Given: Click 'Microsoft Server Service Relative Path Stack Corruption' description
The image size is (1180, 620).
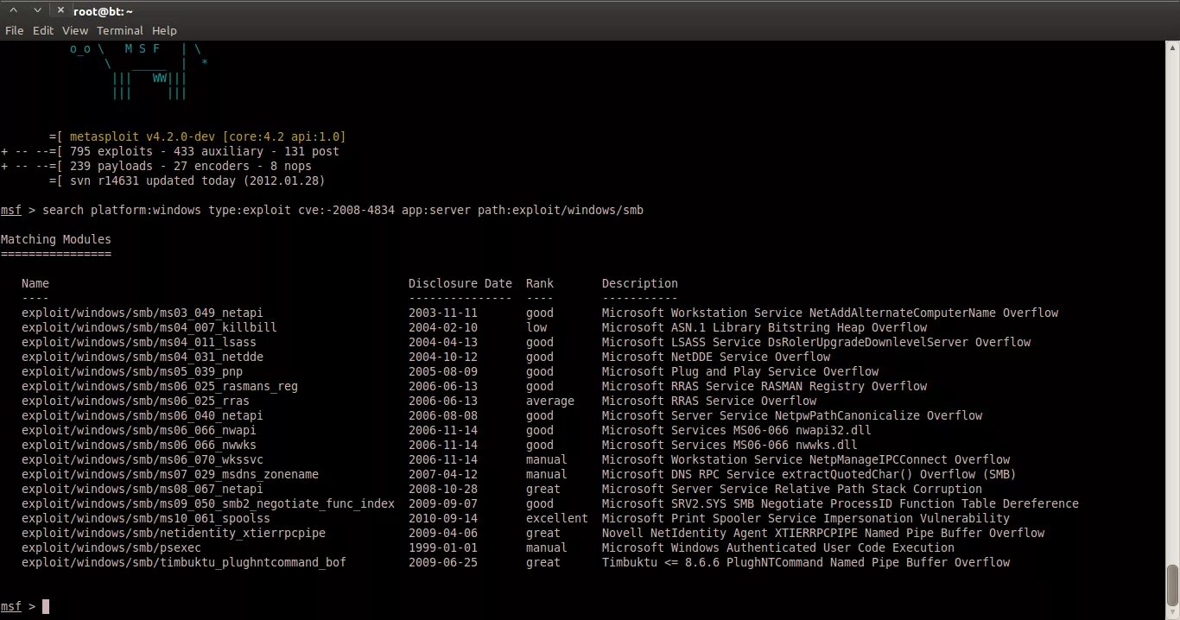Looking at the screenshot, I should (x=792, y=489).
